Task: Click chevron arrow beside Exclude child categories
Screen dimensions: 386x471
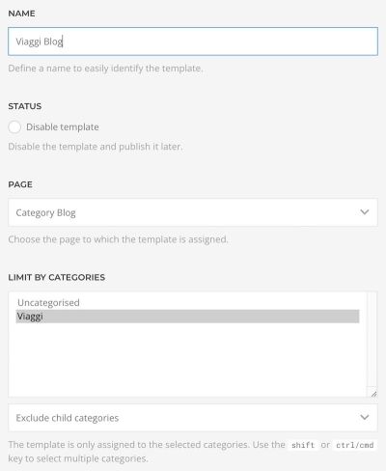Action: 365,417
